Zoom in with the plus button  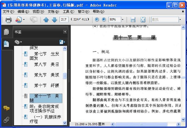[104, 20]
